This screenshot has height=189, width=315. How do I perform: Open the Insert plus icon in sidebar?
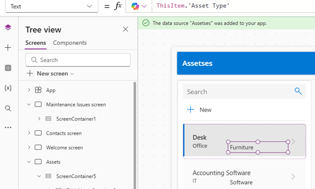tap(8, 48)
